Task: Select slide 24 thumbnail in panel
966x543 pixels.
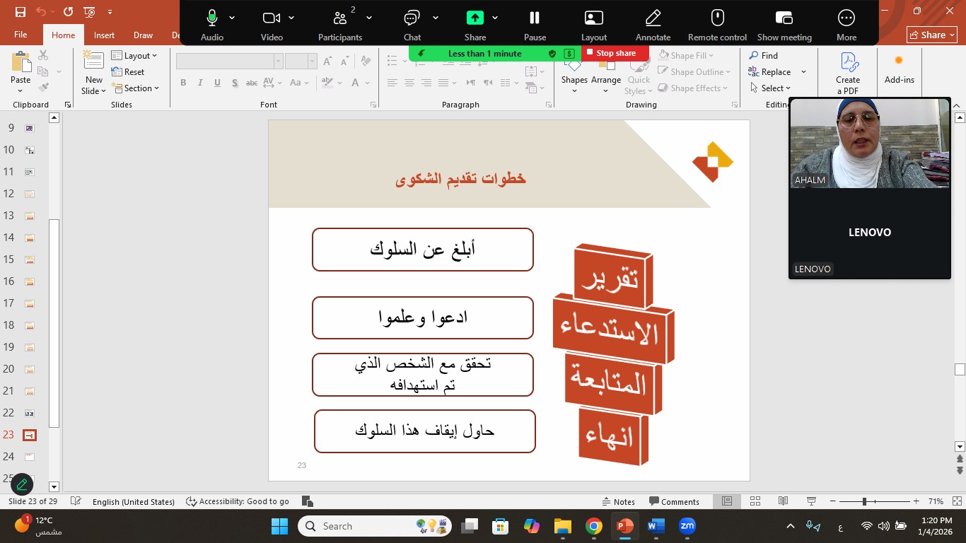Action: tap(30, 457)
